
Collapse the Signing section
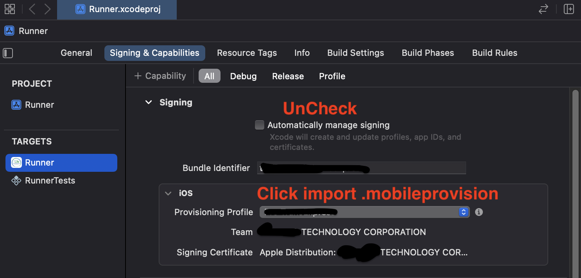click(x=149, y=103)
